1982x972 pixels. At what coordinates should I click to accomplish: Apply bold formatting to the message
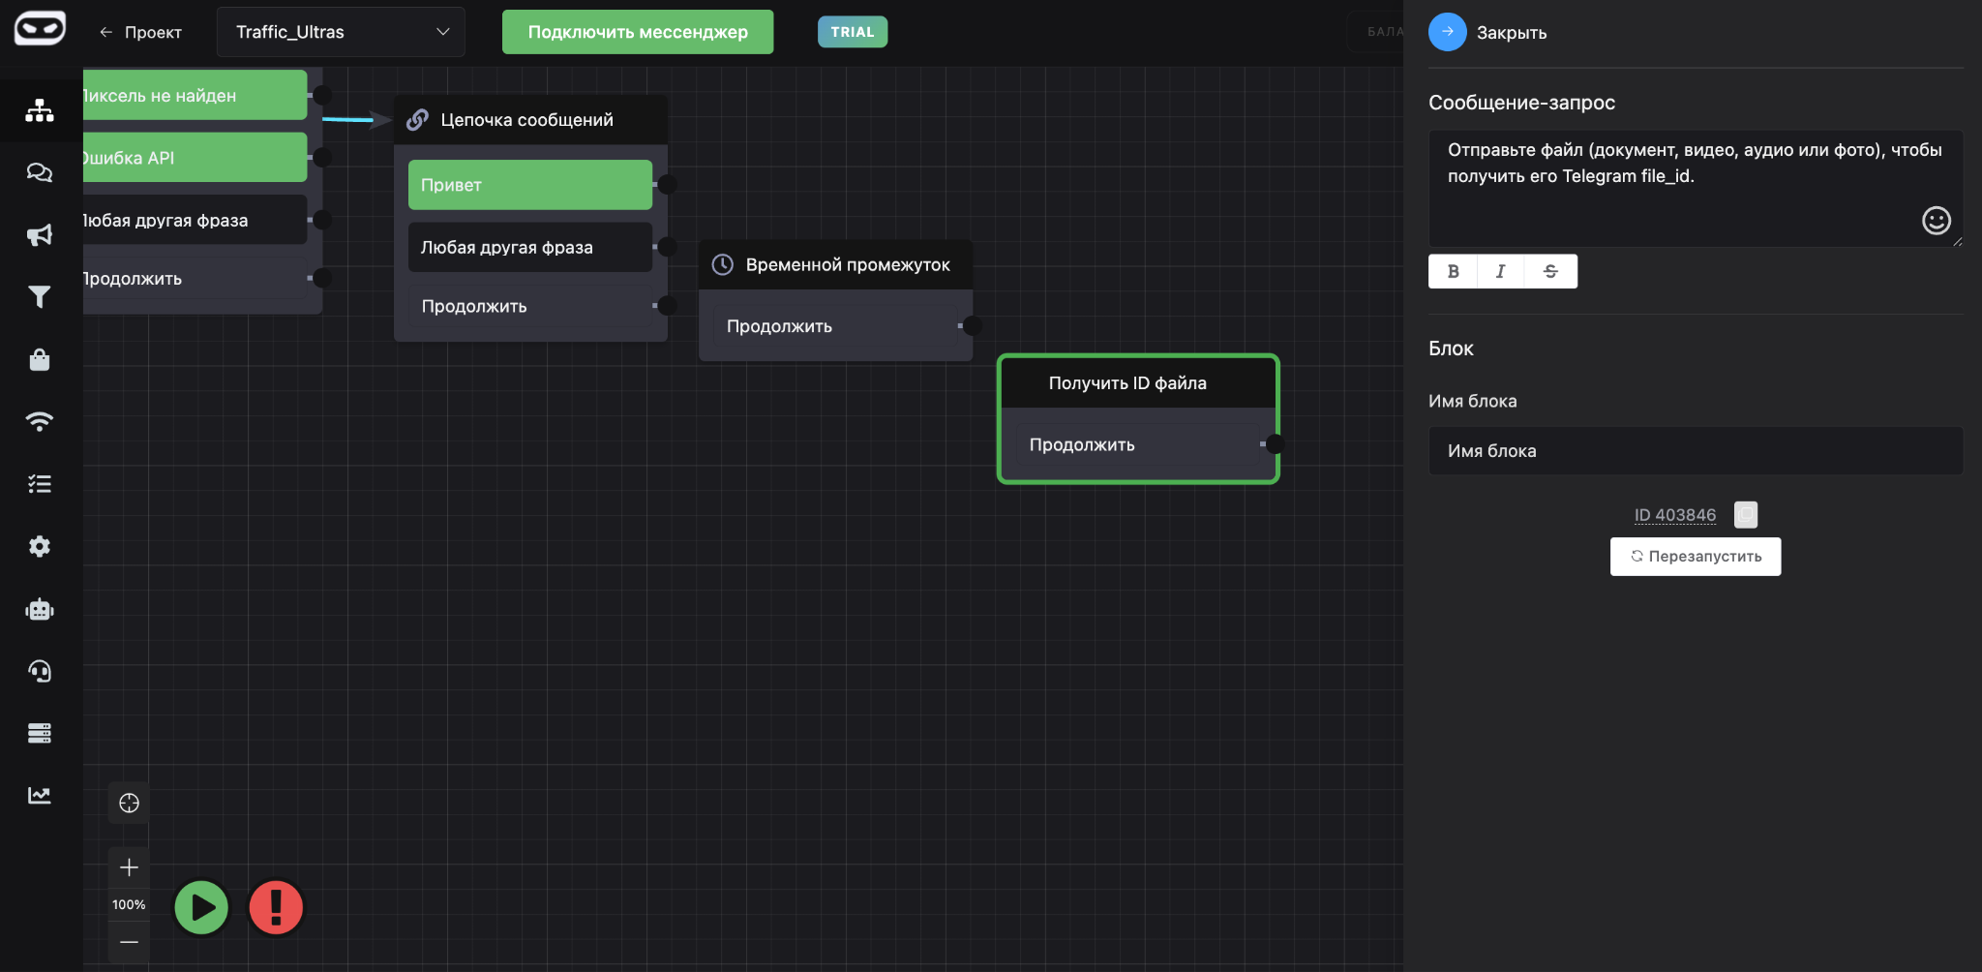(1453, 271)
